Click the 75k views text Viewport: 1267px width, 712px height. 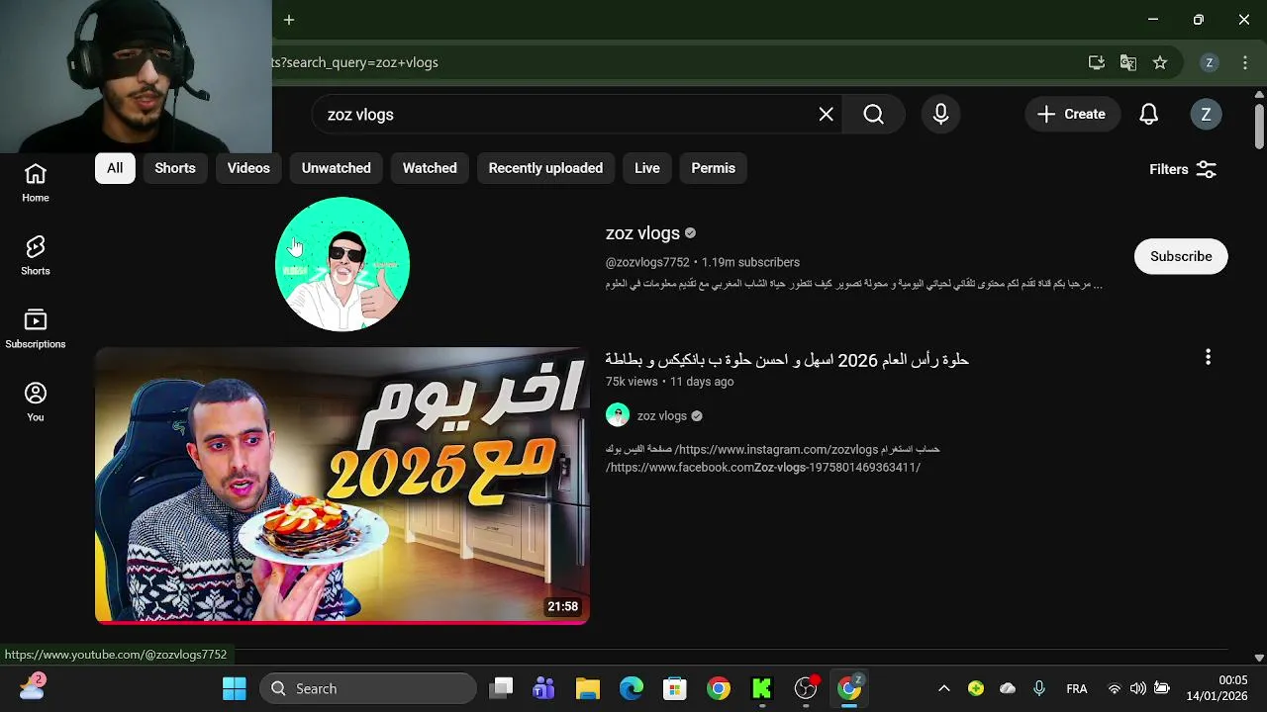pos(632,382)
